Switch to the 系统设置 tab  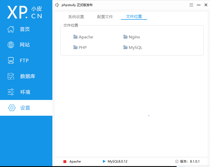[x=76, y=17]
